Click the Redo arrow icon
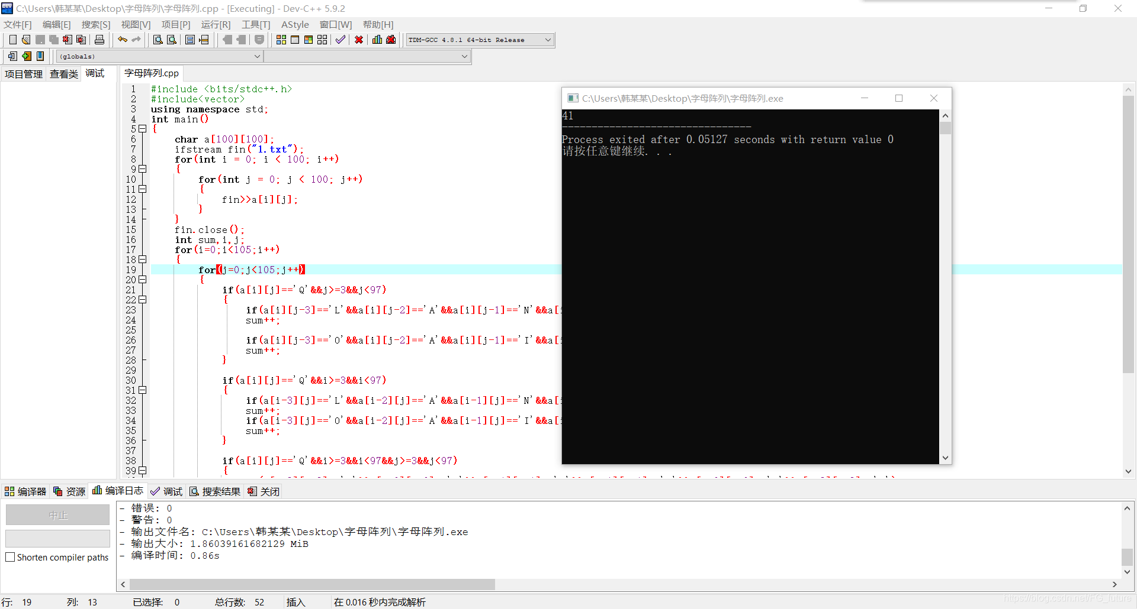Image resolution: width=1137 pixels, height=609 pixels. coord(136,40)
